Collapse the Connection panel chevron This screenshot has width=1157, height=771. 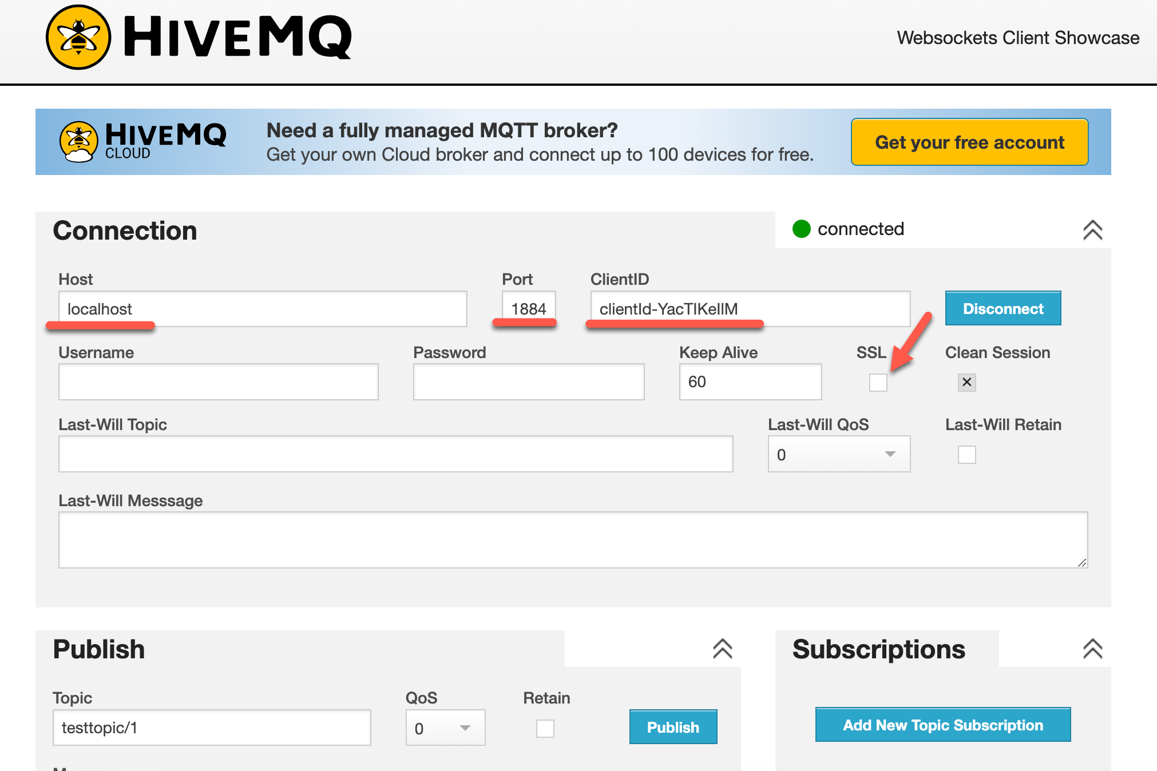1092,230
